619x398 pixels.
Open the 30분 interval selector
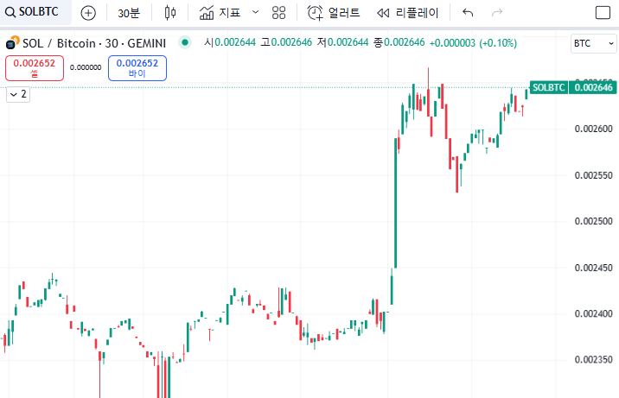129,13
